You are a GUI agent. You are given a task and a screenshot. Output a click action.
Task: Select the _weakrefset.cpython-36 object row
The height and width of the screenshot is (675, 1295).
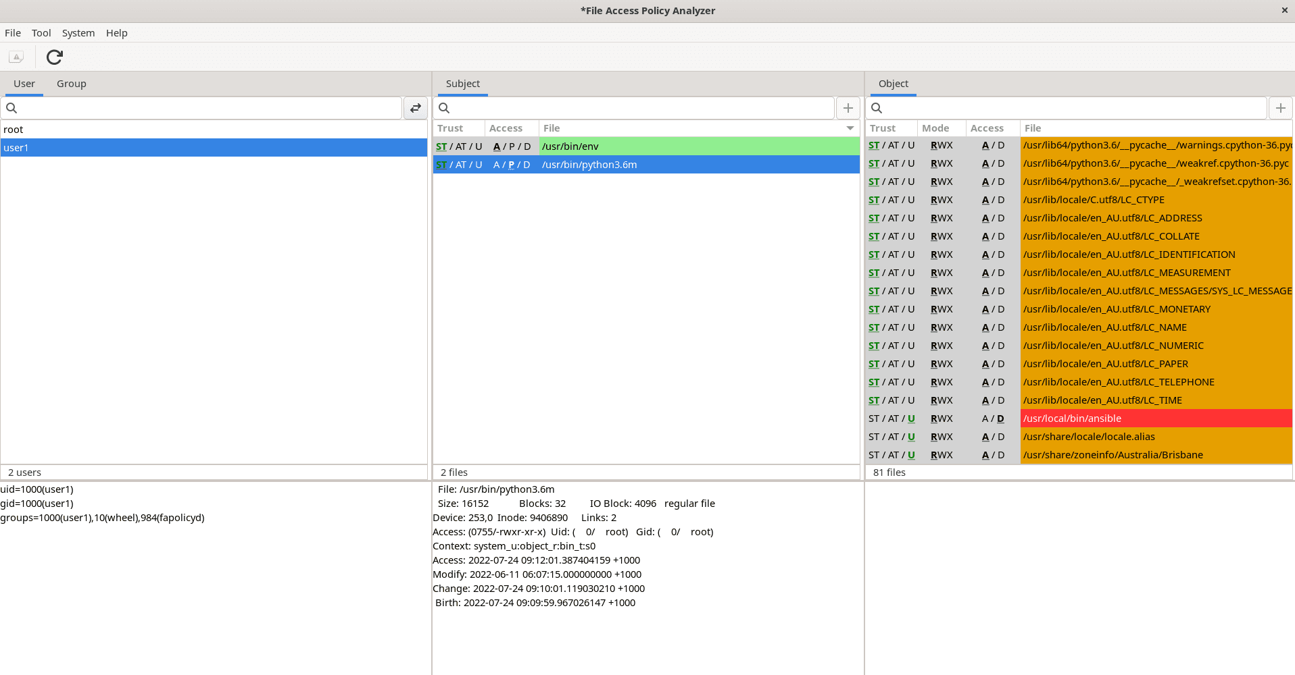coord(1079,182)
